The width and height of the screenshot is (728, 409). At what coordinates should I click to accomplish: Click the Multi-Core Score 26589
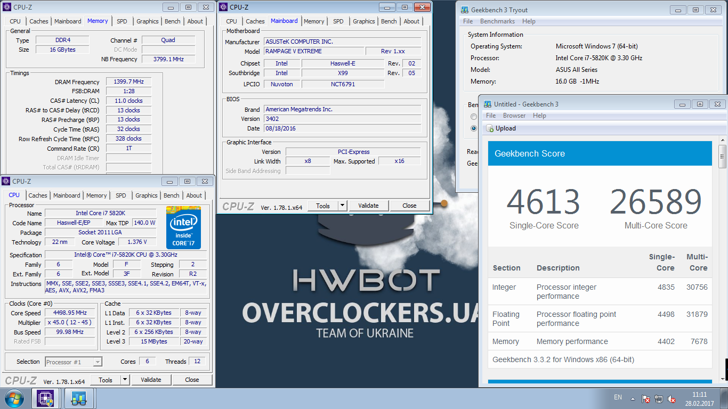click(656, 202)
